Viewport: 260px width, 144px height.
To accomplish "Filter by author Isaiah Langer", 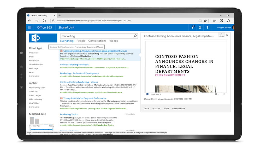I will tap(35, 95).
